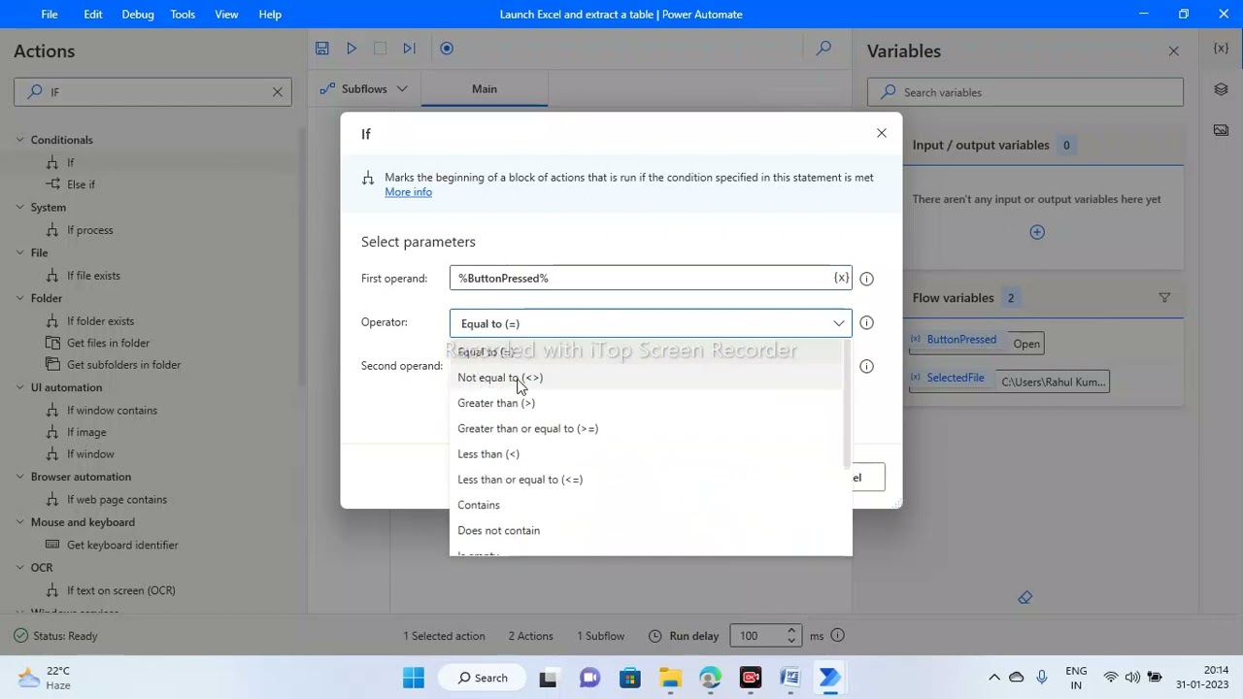Select Contains operator option
This screenshot has height=699, width=1243.
(647, 505)
